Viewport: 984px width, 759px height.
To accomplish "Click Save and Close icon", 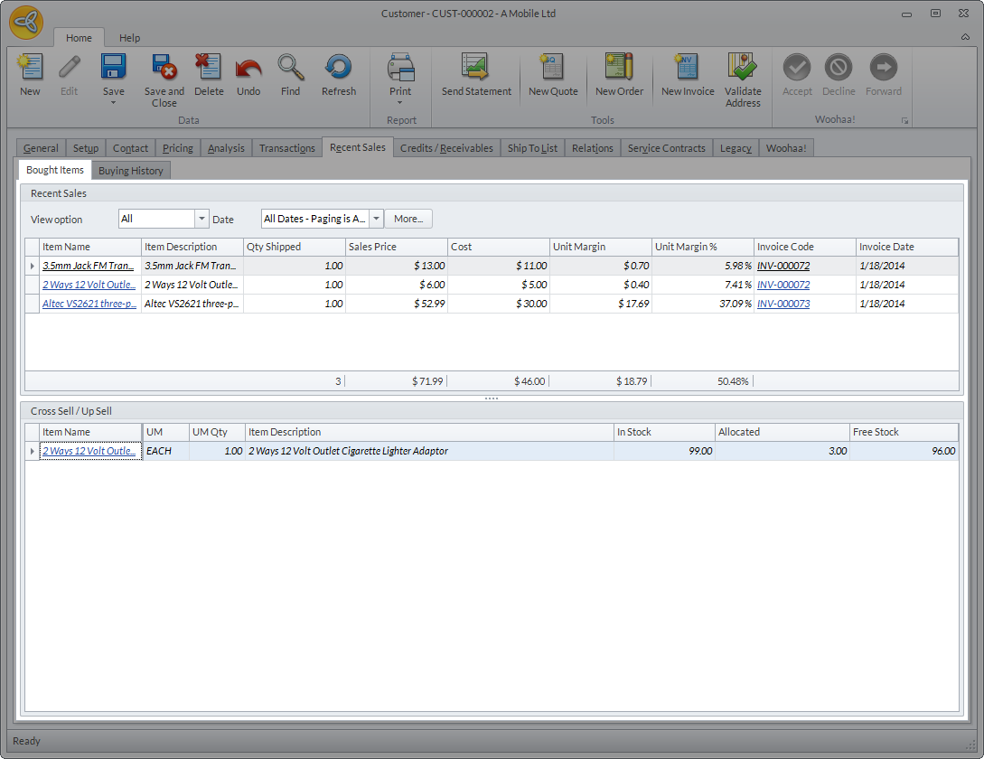I will 164,80.
